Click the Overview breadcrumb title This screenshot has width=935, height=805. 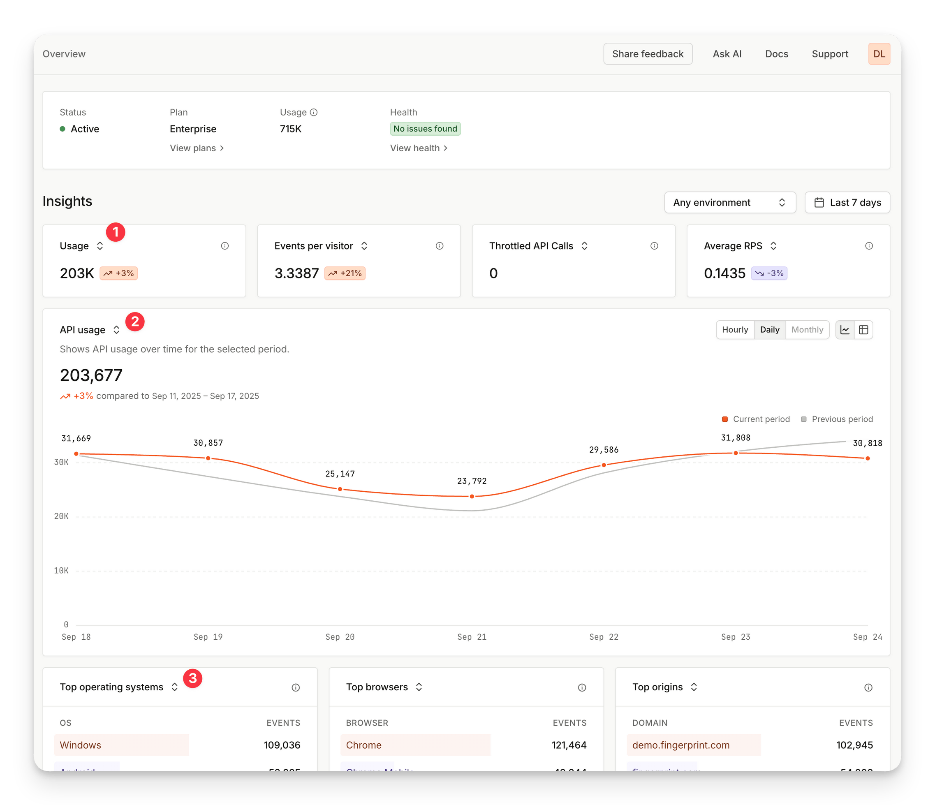[64, 54]
